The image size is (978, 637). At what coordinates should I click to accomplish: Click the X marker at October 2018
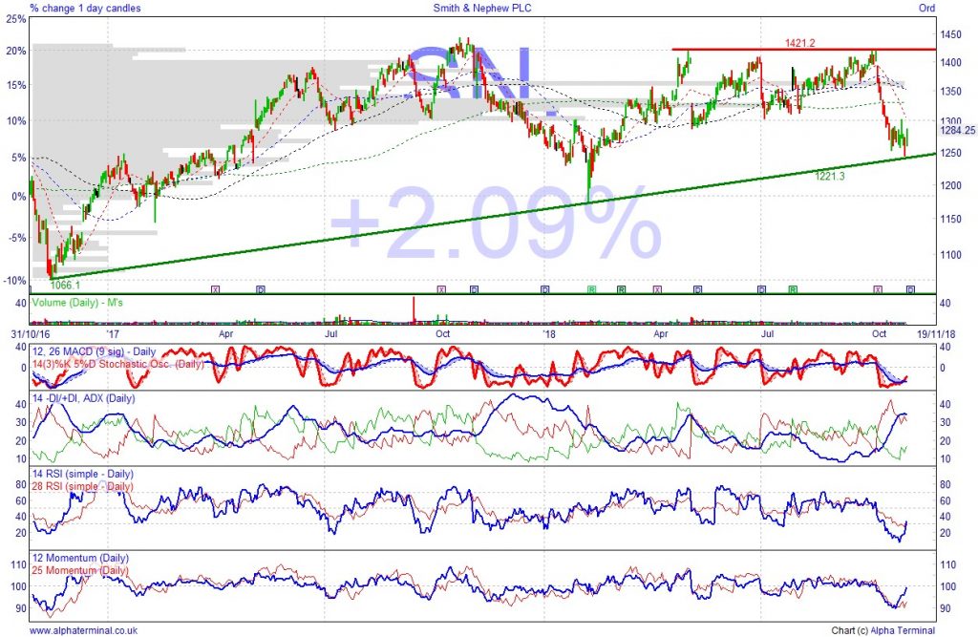point(878,289)
